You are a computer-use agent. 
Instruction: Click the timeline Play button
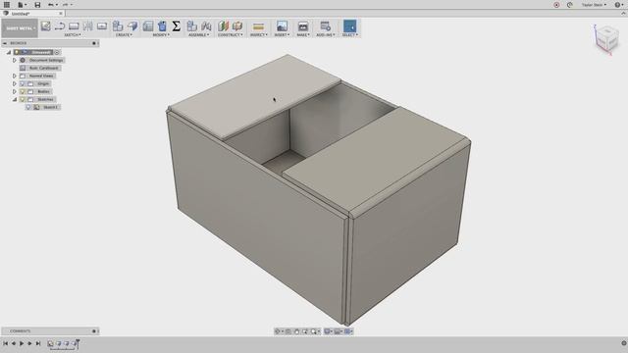(22, 343)
